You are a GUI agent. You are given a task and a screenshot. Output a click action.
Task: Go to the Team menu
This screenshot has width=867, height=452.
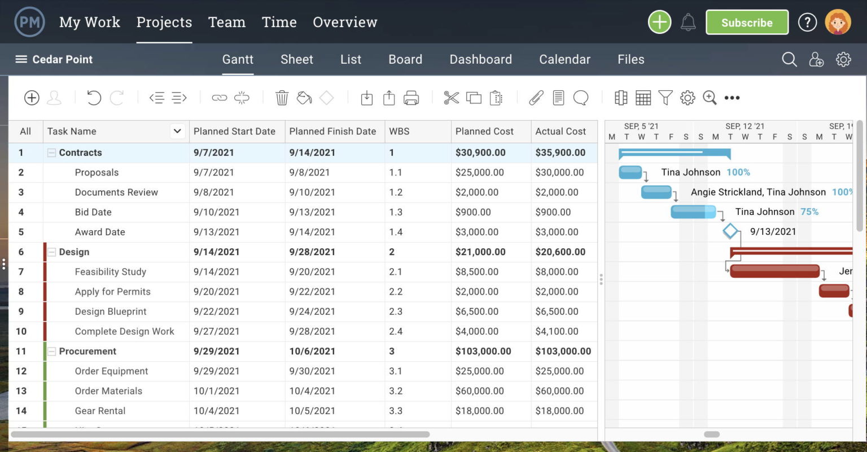[x=226, y=22]
